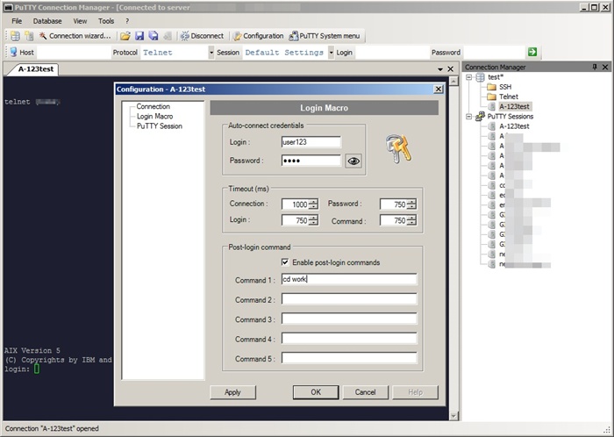
Task: Open the Tools menu
Action: (106, 21)
